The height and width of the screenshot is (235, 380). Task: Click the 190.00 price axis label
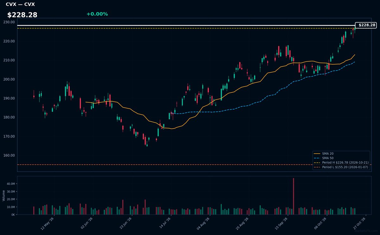(x=9, y=98)
